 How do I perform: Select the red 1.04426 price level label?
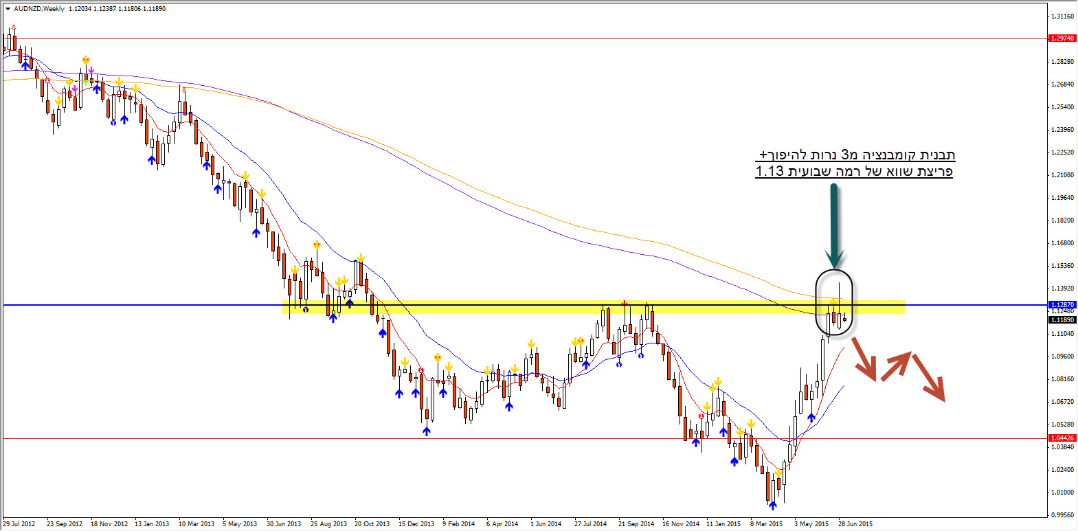click(x=1062, y=438)
